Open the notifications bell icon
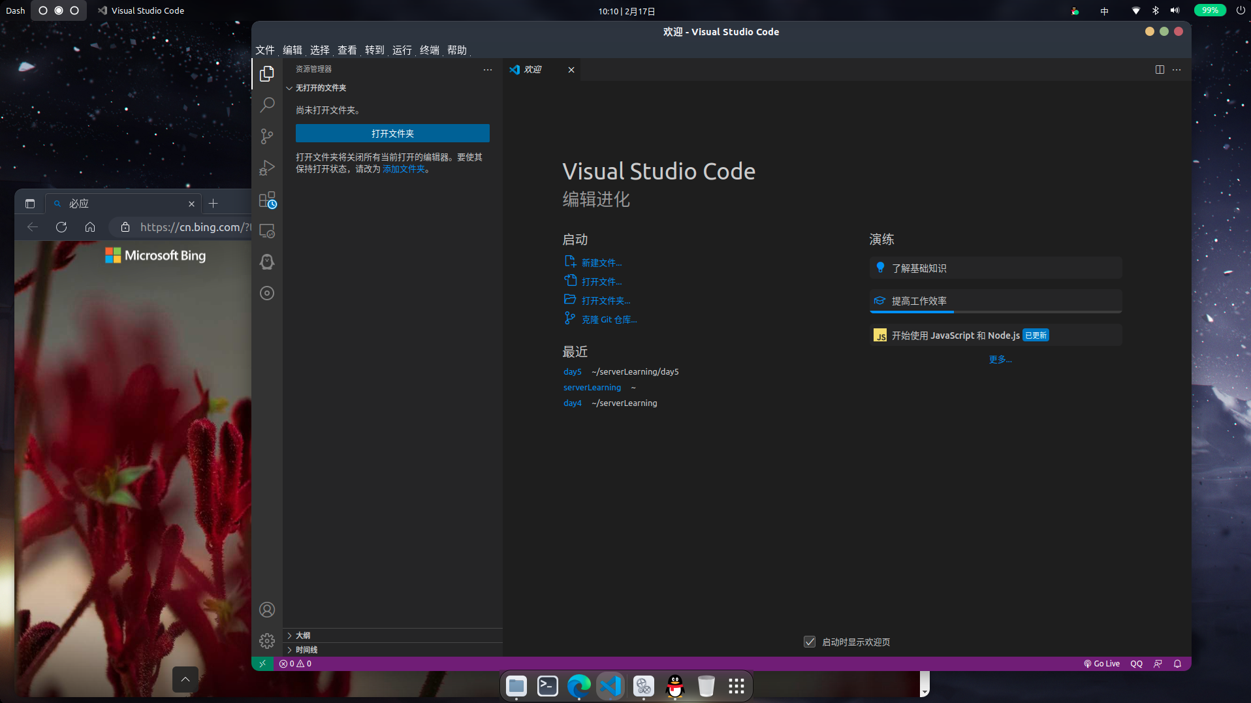 pos(1177,664)
